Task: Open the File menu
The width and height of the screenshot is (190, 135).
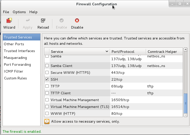Action: (6, 12)
